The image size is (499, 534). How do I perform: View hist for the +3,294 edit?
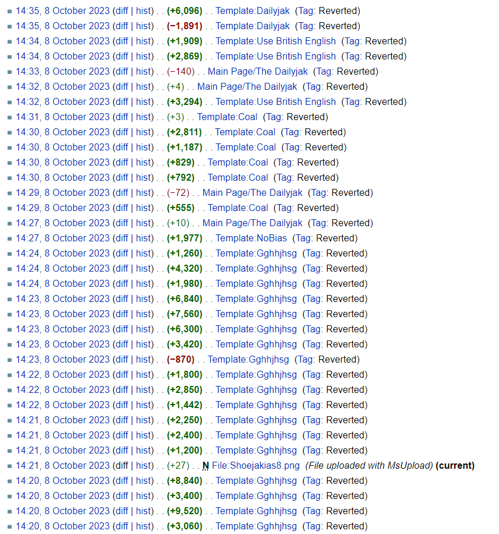pos(145,102)
